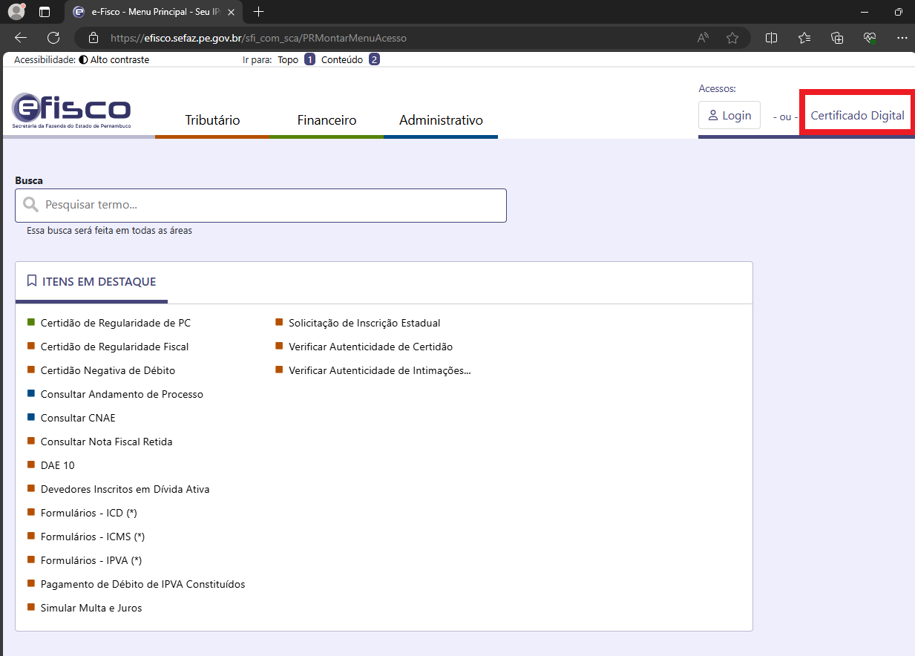Go back with browser back arrow
915x656 pixels.
[x=21, y=38]
